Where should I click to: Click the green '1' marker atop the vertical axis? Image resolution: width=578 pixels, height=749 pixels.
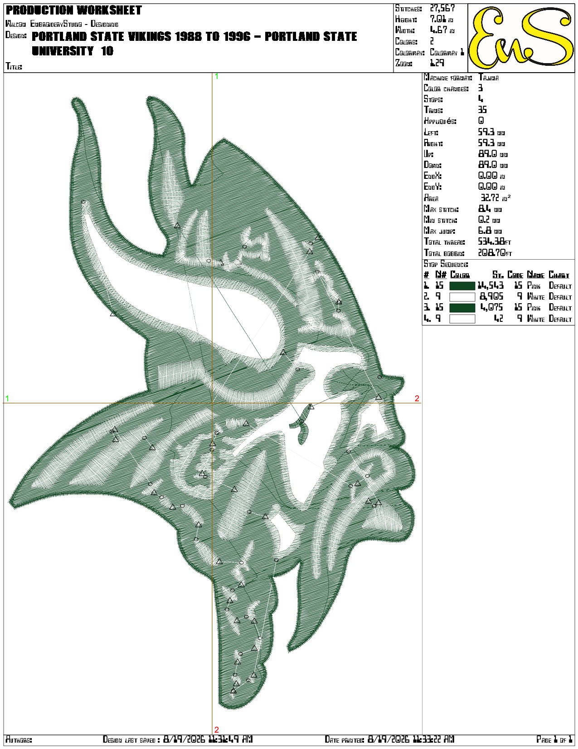point(217,76)
